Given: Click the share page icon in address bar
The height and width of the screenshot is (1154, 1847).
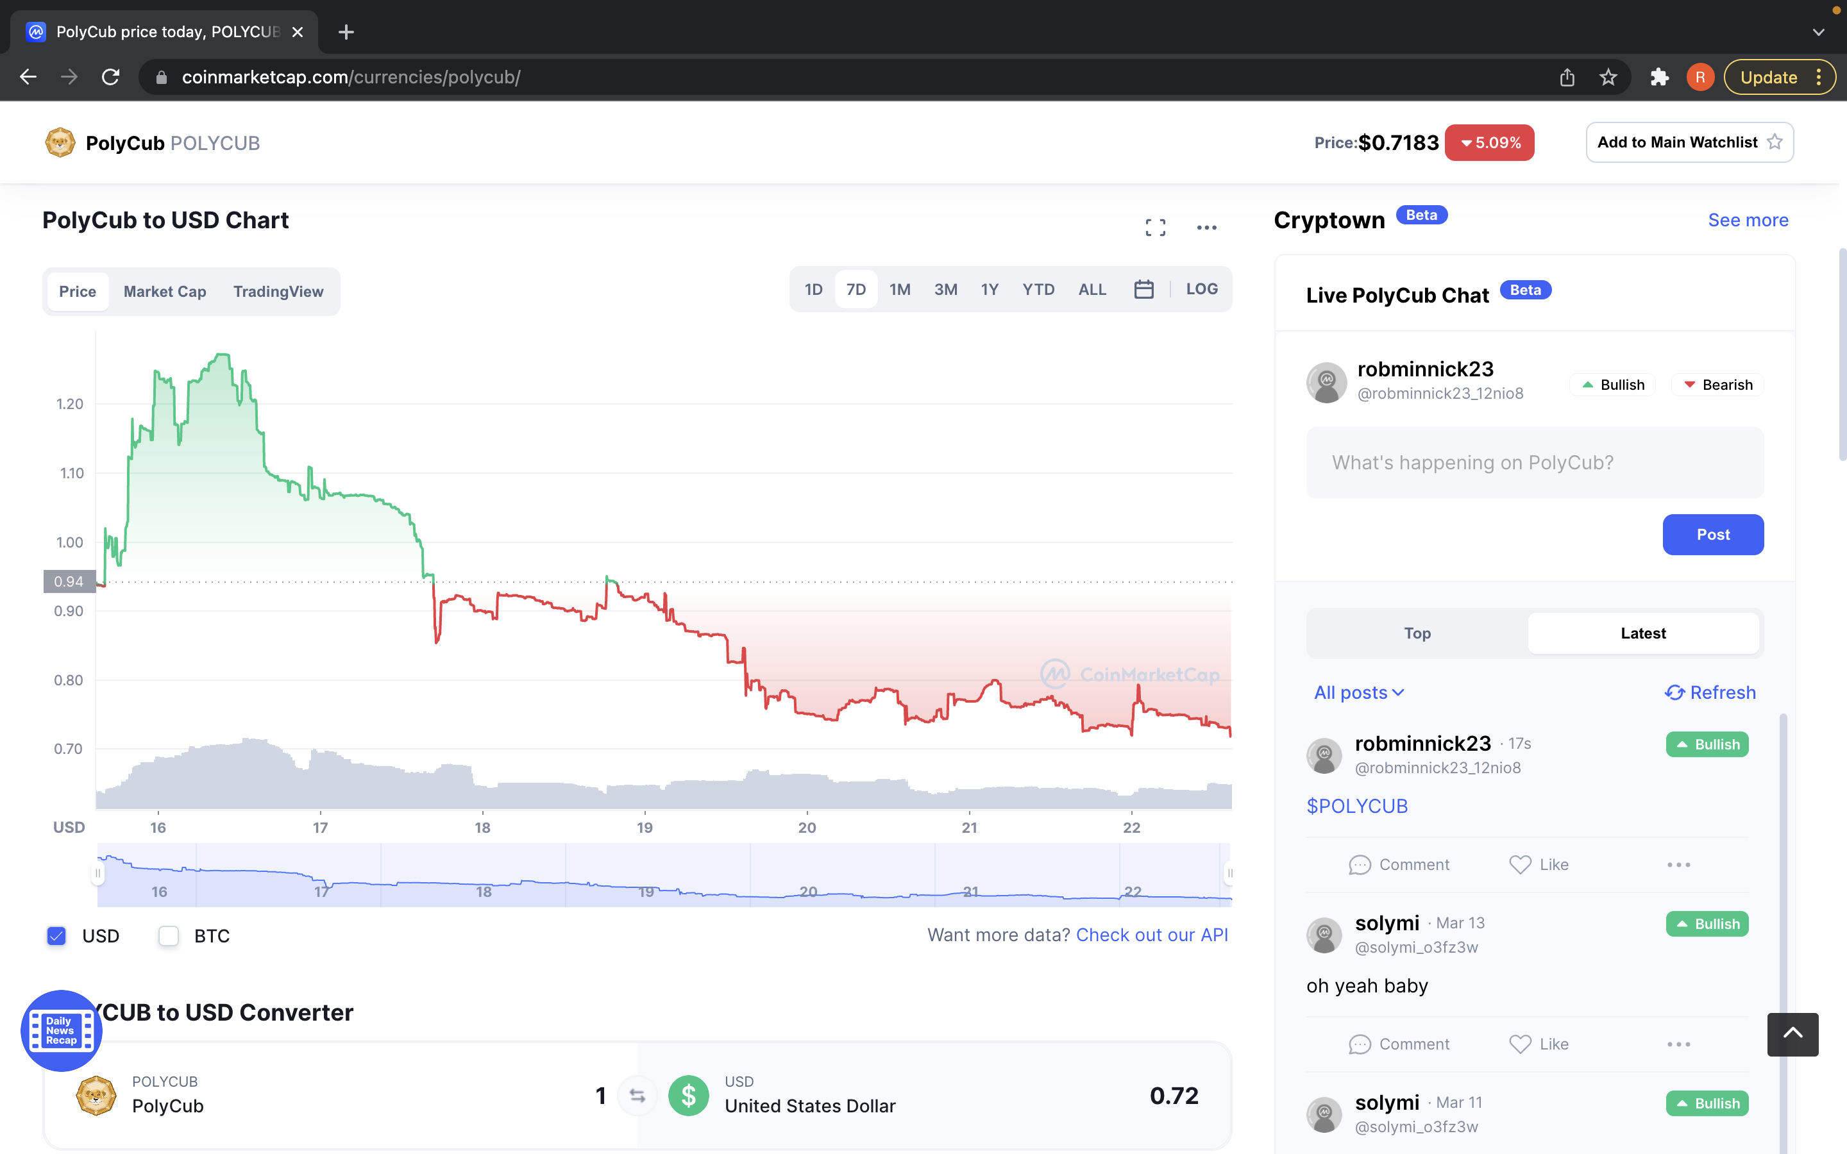Looking at the screenshot, I should 1567,77.
